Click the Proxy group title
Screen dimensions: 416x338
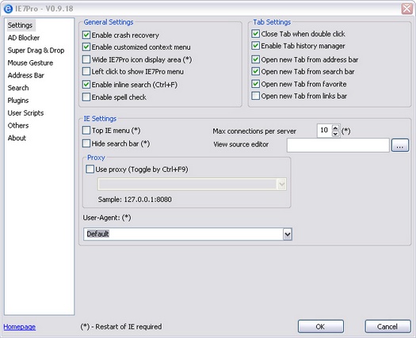click(x=96, y=158)
